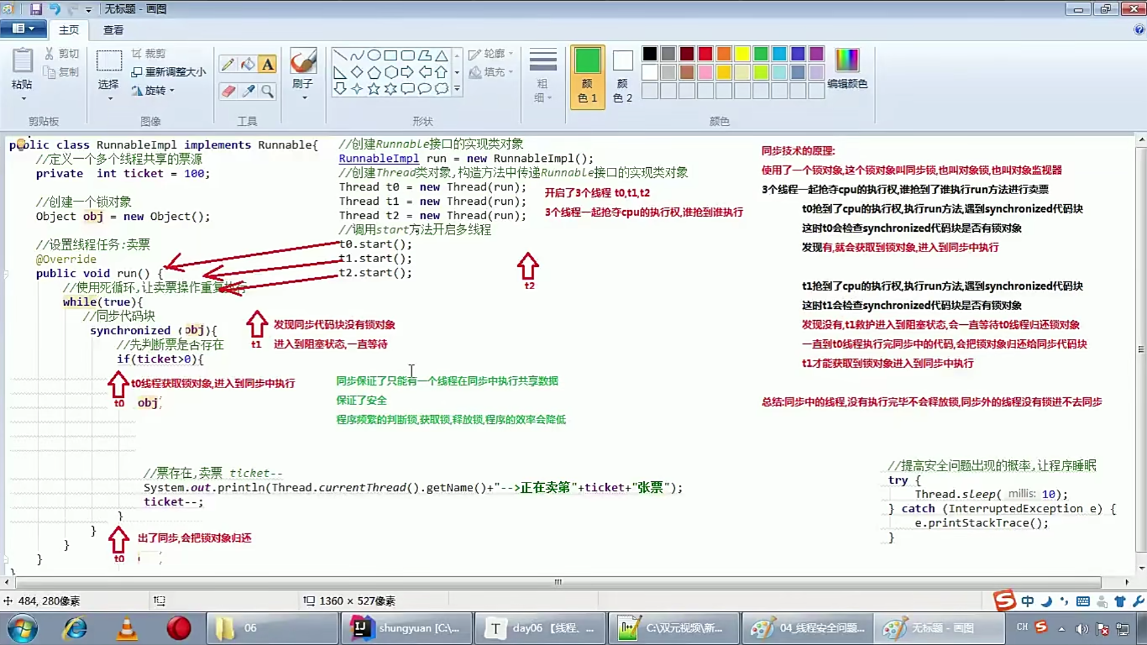Open the Paste dropdown arrow

23,99
